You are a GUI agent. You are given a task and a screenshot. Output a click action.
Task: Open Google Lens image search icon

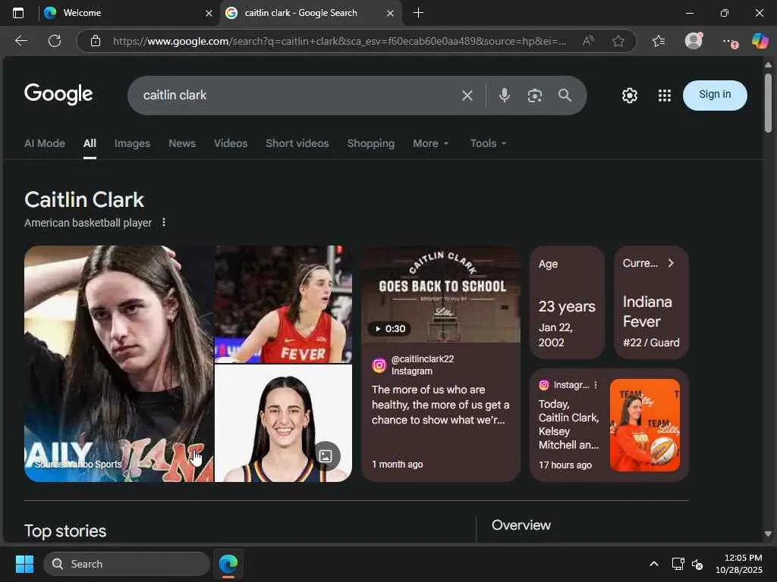tap(535, 95)
